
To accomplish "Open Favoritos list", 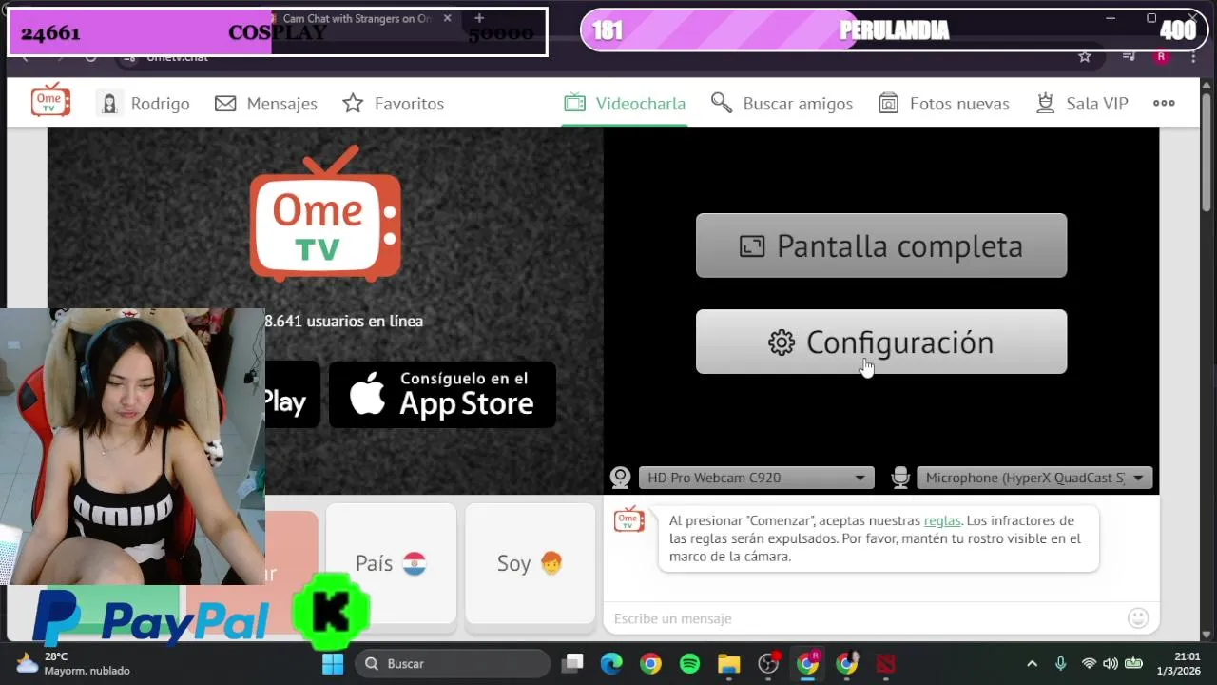I will click(394, 104).
